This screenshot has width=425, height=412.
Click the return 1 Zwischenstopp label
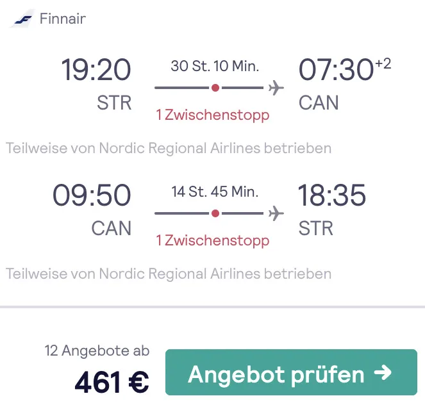[213, 241]
